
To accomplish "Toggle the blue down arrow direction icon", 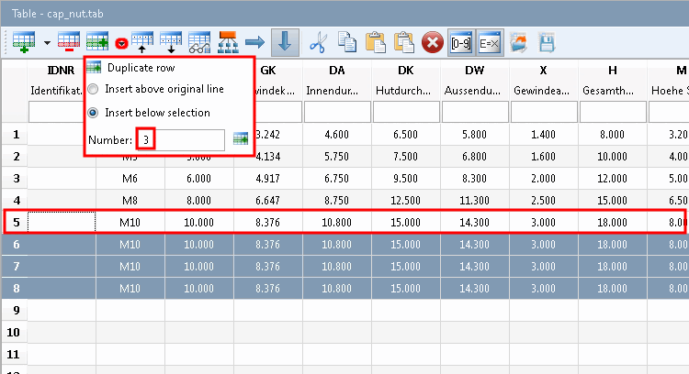I will tap(285, 42).
